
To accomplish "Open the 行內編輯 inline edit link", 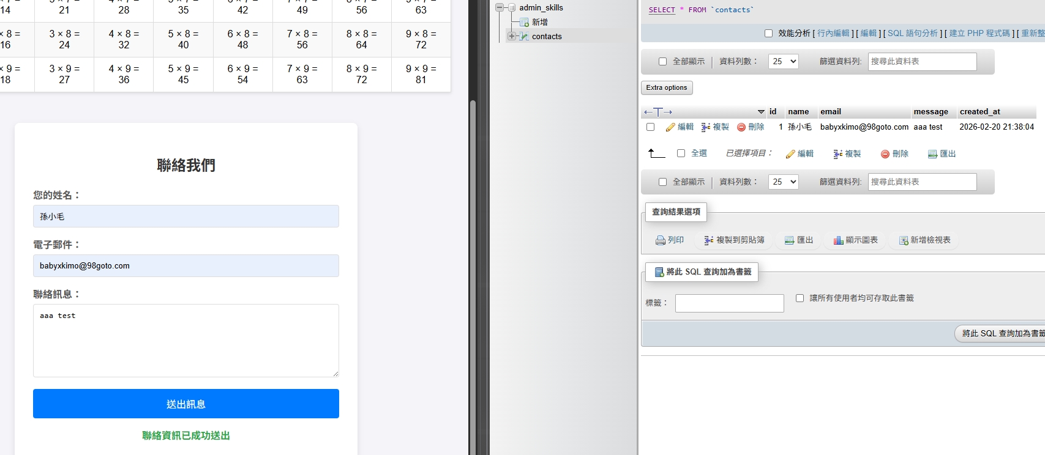I will point(833,33).
